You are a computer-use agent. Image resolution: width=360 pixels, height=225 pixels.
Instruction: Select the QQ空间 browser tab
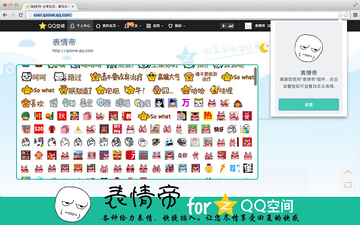click(50, 6)
